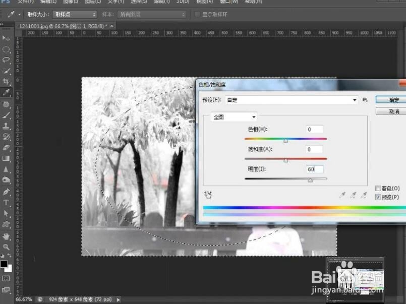Select the Blur/Sharpen tool
406x304 pixels.
(6, 169)
